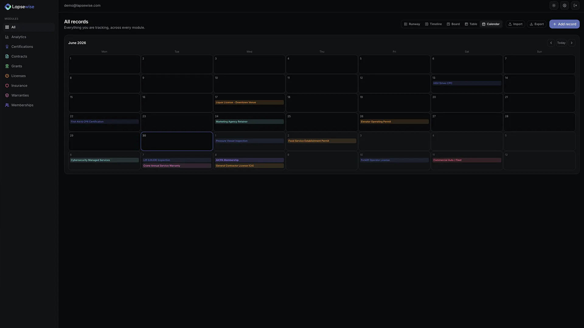Click the Grants bank icon

pos(7,66)
